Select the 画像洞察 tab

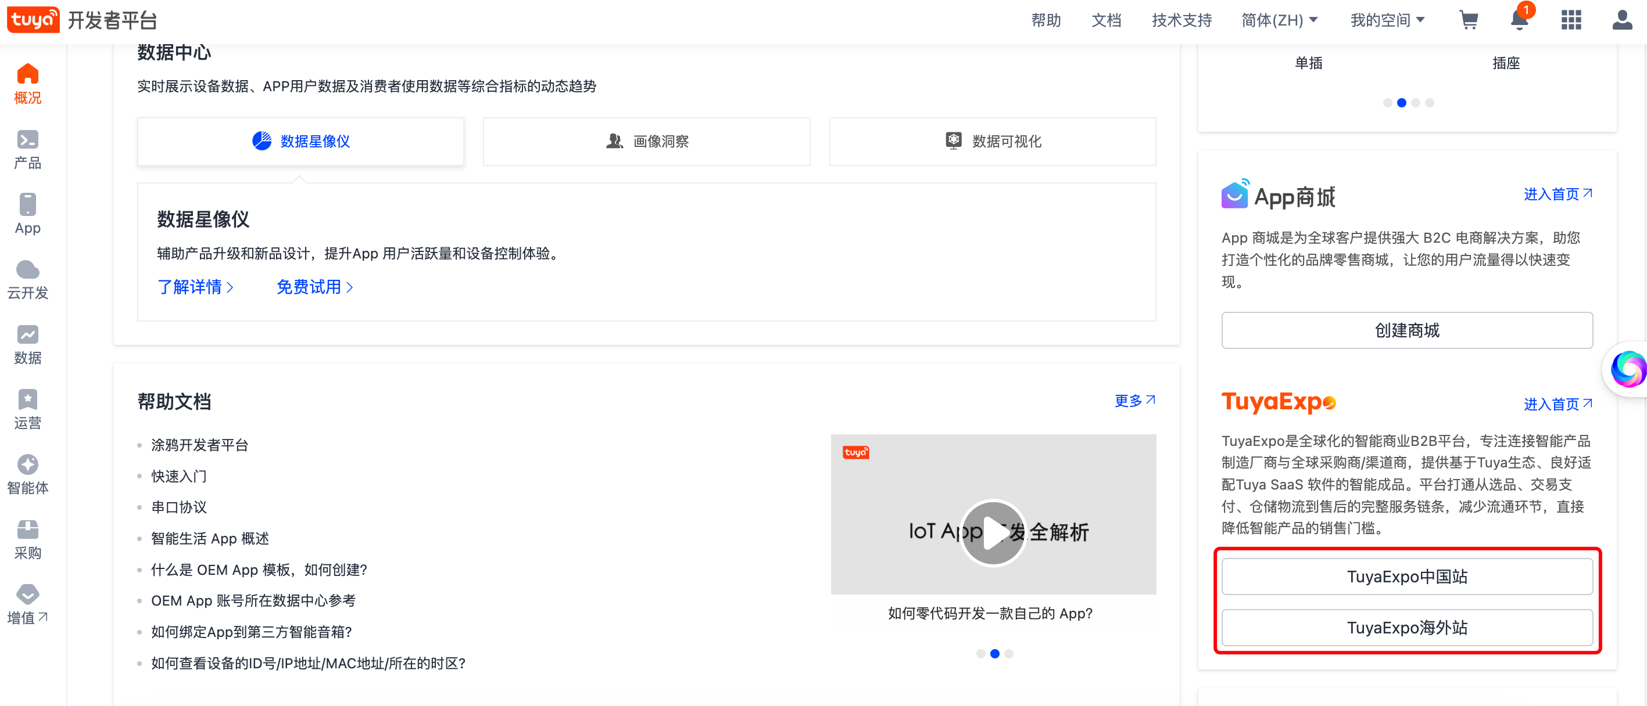(x=646, y=141)
